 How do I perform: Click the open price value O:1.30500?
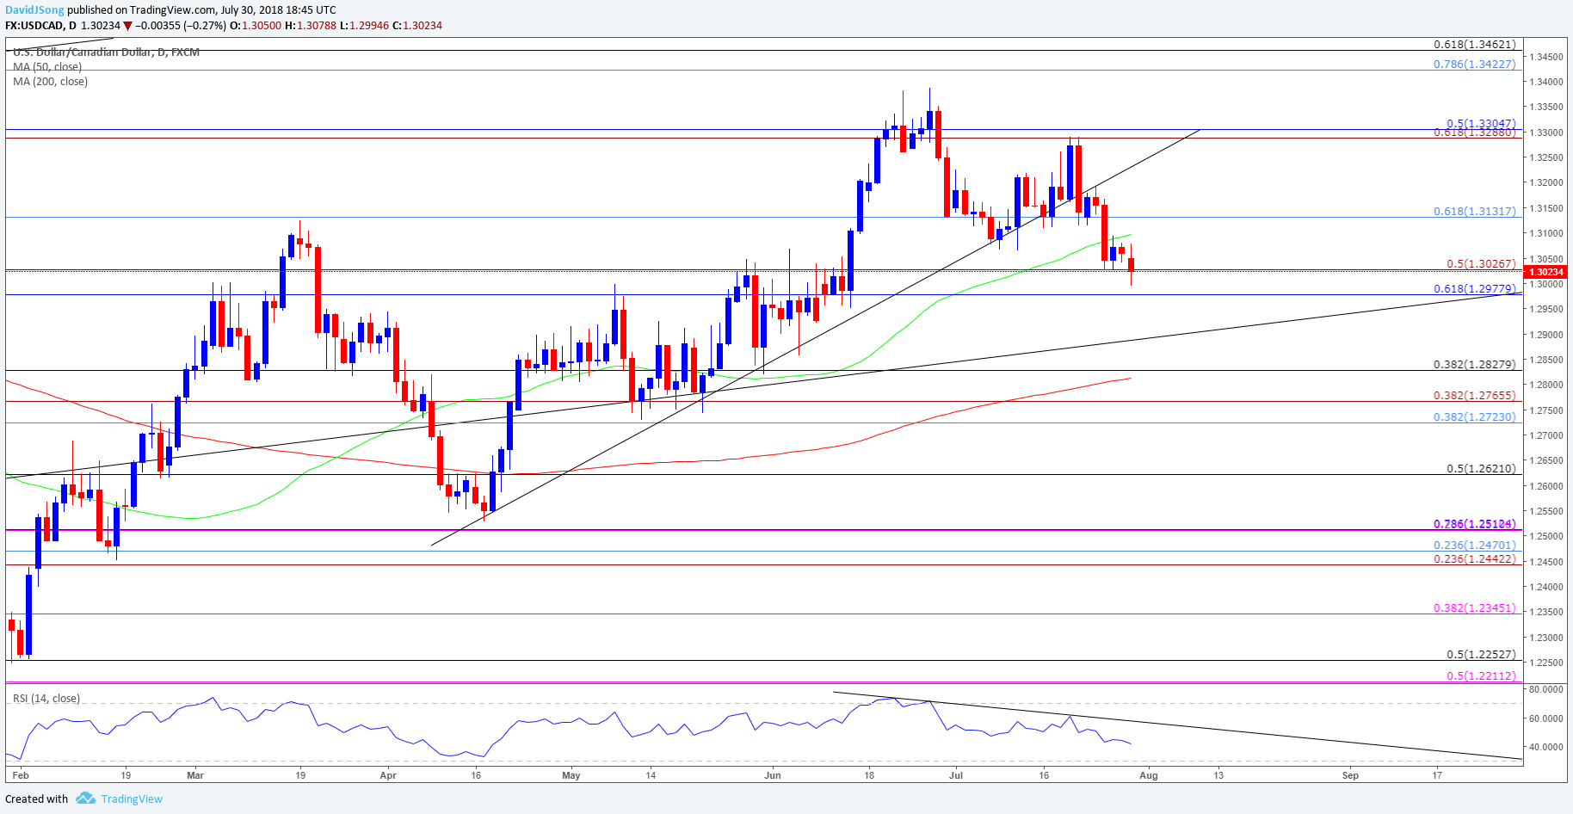256,25
